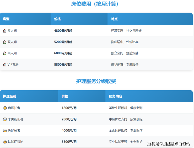
Task: Click the 床位费用（按月计算）heading
Action: click(x=97, y=4)
